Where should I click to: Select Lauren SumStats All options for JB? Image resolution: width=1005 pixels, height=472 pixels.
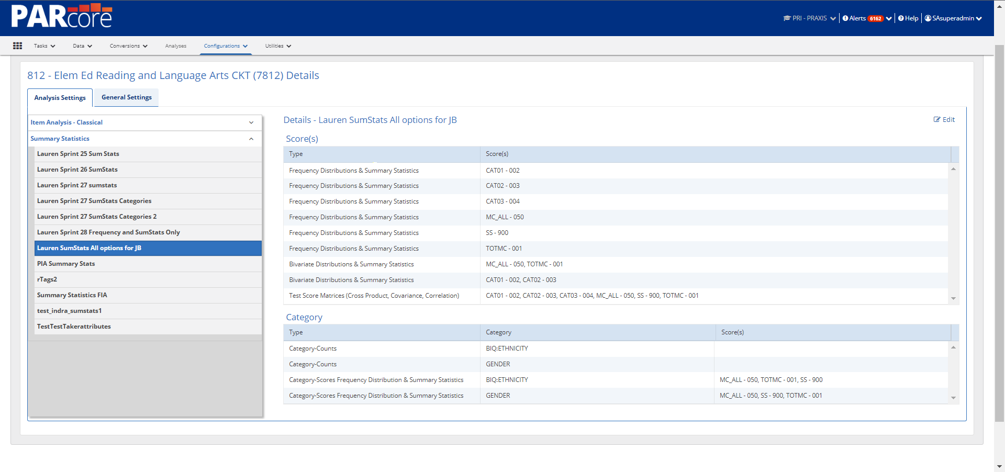tap(148, 248)
